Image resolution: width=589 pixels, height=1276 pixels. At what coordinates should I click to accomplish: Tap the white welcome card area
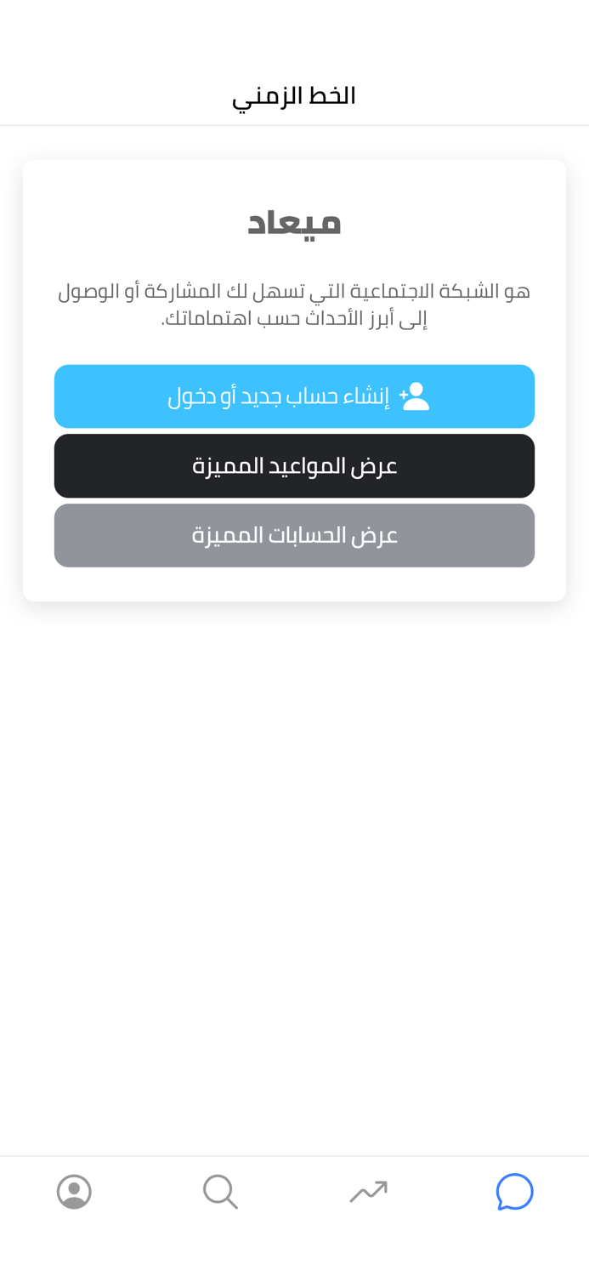[x=294, y=381]
